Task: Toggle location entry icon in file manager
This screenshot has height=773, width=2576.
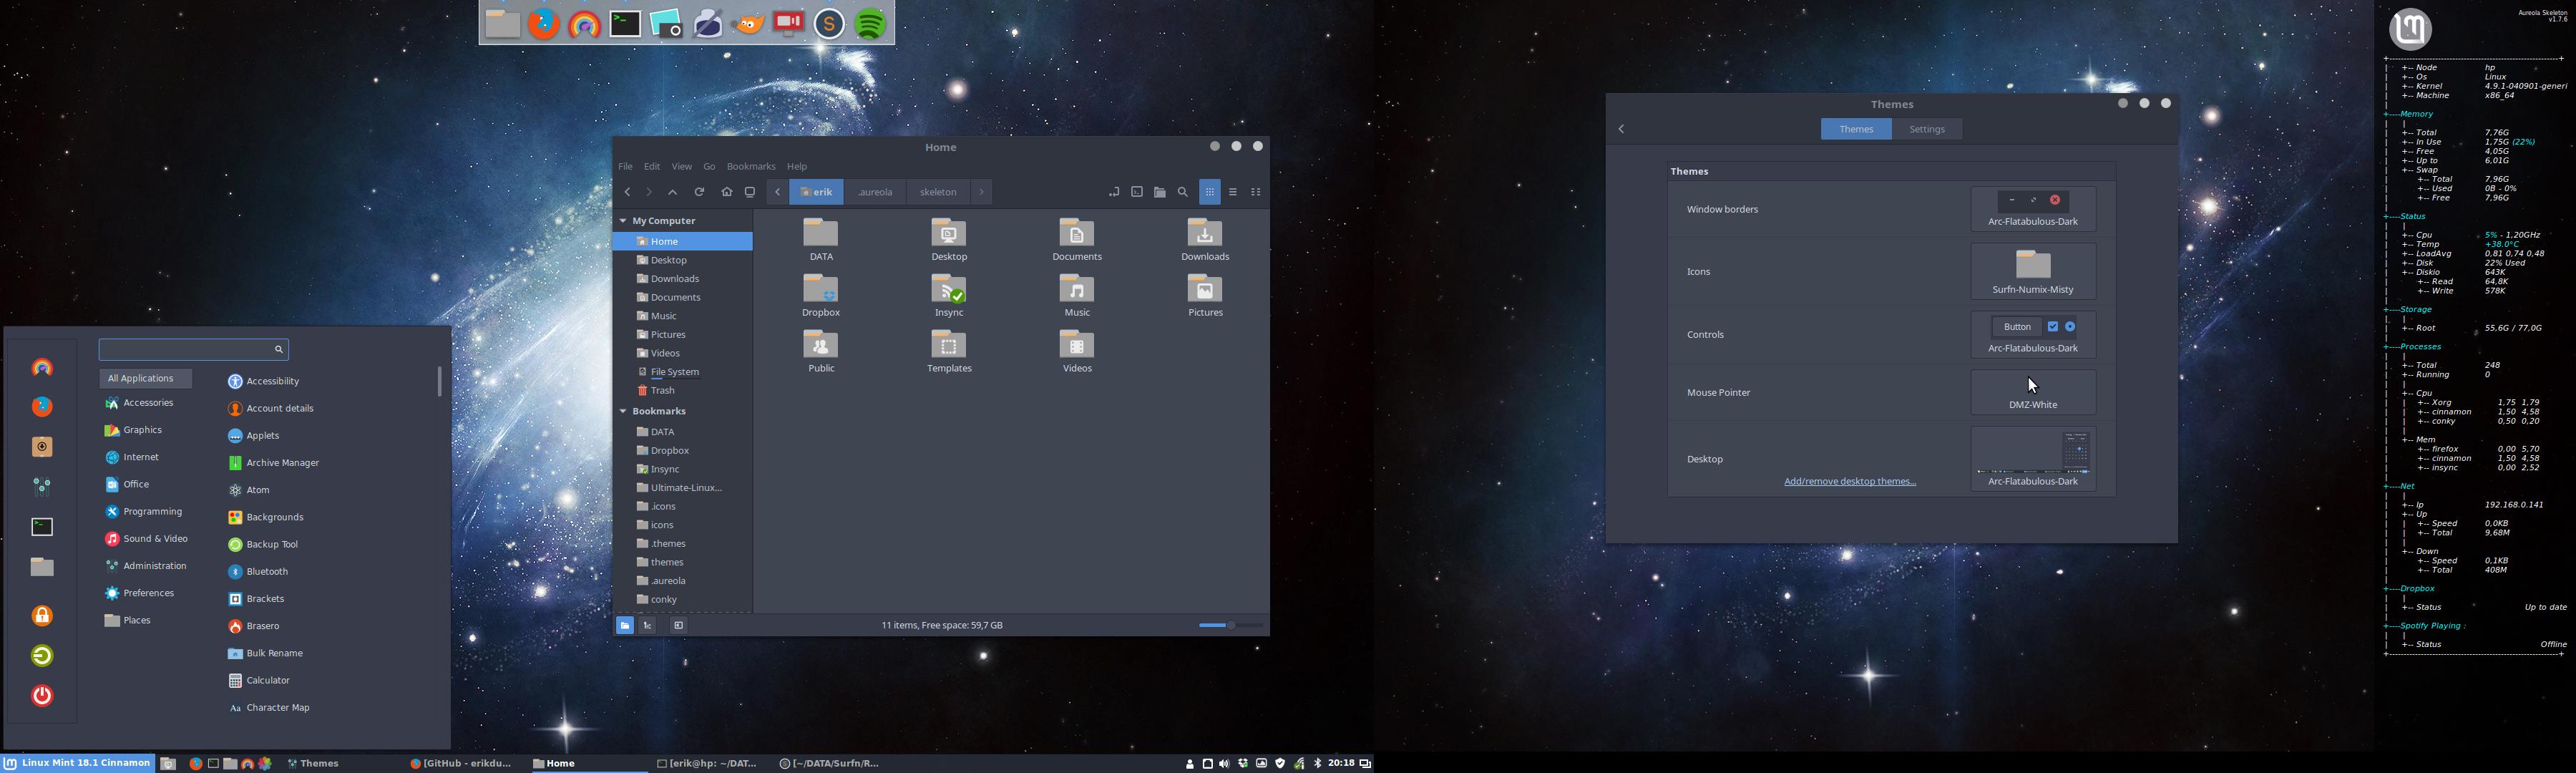Action: [1114, 192]
